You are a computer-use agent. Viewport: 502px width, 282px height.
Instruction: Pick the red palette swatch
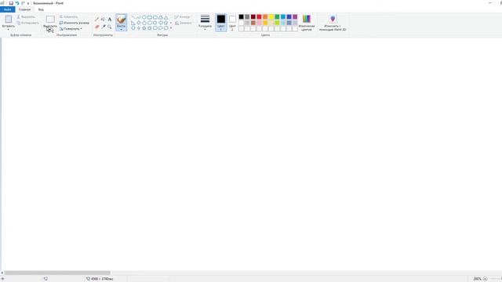(x=260, y=17)
